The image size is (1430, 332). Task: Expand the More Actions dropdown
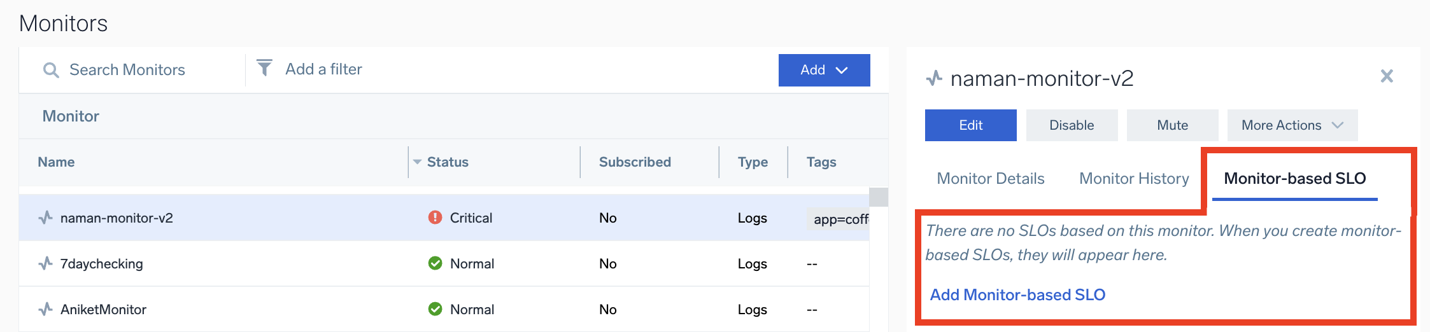coord(1292,125)
